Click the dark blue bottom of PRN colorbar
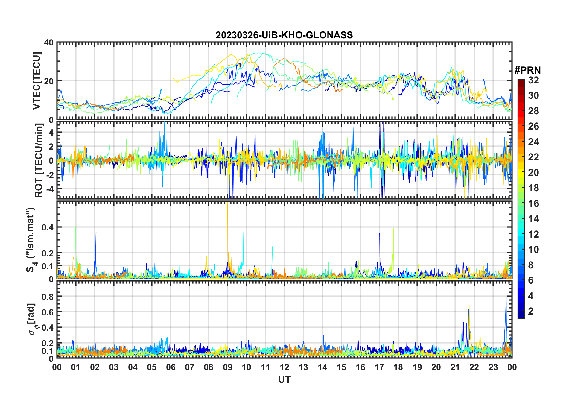 (x=521, y=314)
